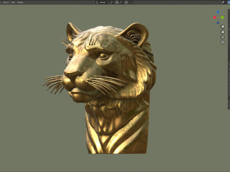Open the Add menu in viewport header
Viewport: 230px width, 172px height.
click(x=13, y=2)
